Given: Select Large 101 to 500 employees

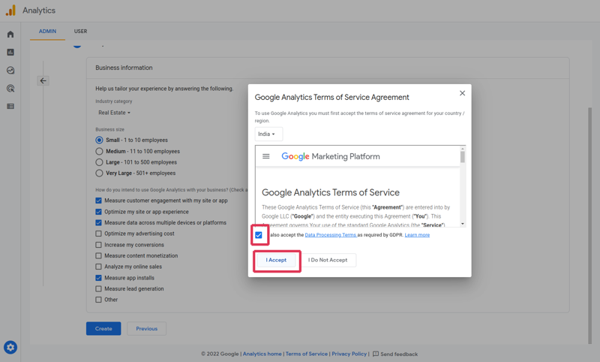Looking at the screenshot, I should 99,162.
